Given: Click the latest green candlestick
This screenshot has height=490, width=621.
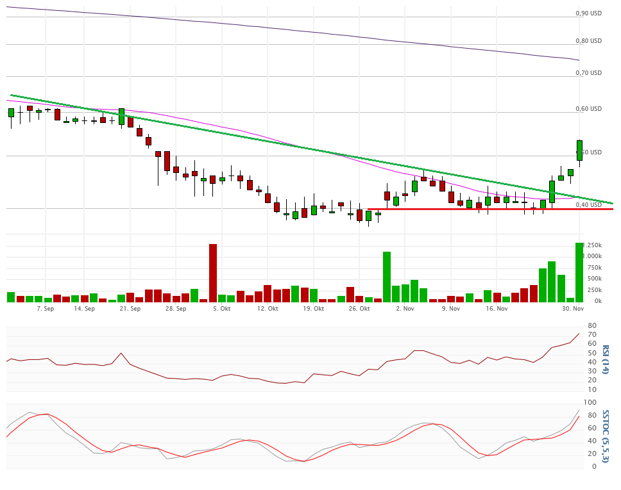Looking at the screenshot, I should click(579, 151).
